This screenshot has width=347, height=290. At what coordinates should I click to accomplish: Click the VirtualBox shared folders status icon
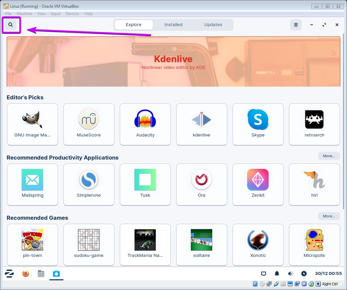pos(283,284)
